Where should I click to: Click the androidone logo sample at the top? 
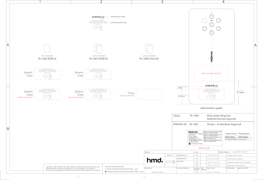98,17
